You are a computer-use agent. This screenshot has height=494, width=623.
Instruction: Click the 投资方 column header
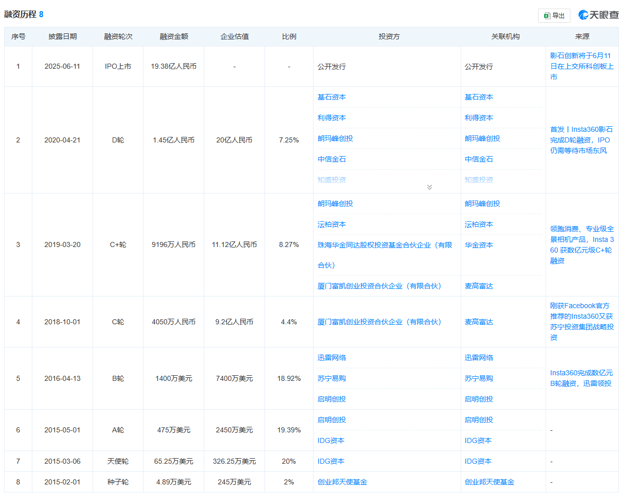click(389, 36)
